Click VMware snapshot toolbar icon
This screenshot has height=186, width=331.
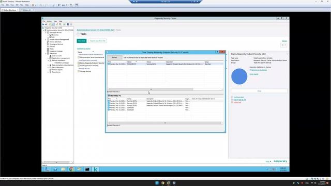click(46, 5)
